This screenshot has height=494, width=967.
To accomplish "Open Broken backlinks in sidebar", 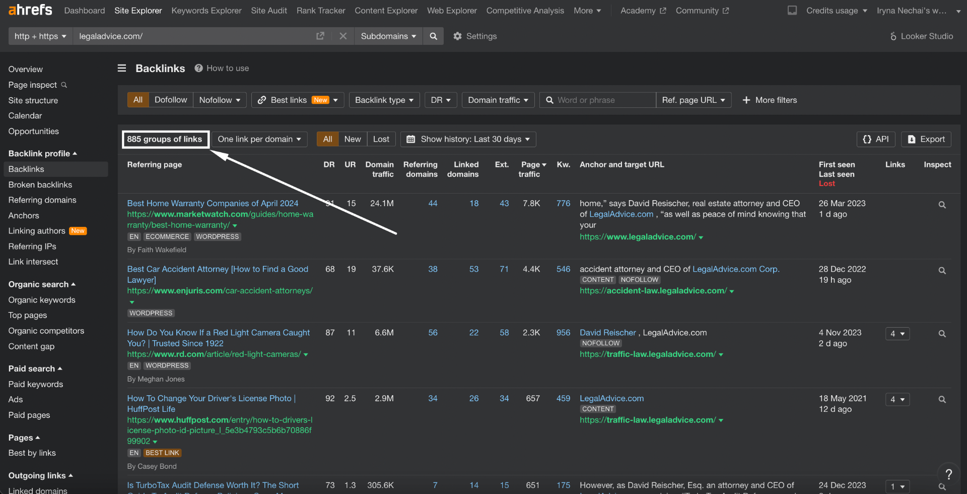I will click(40, 184).
